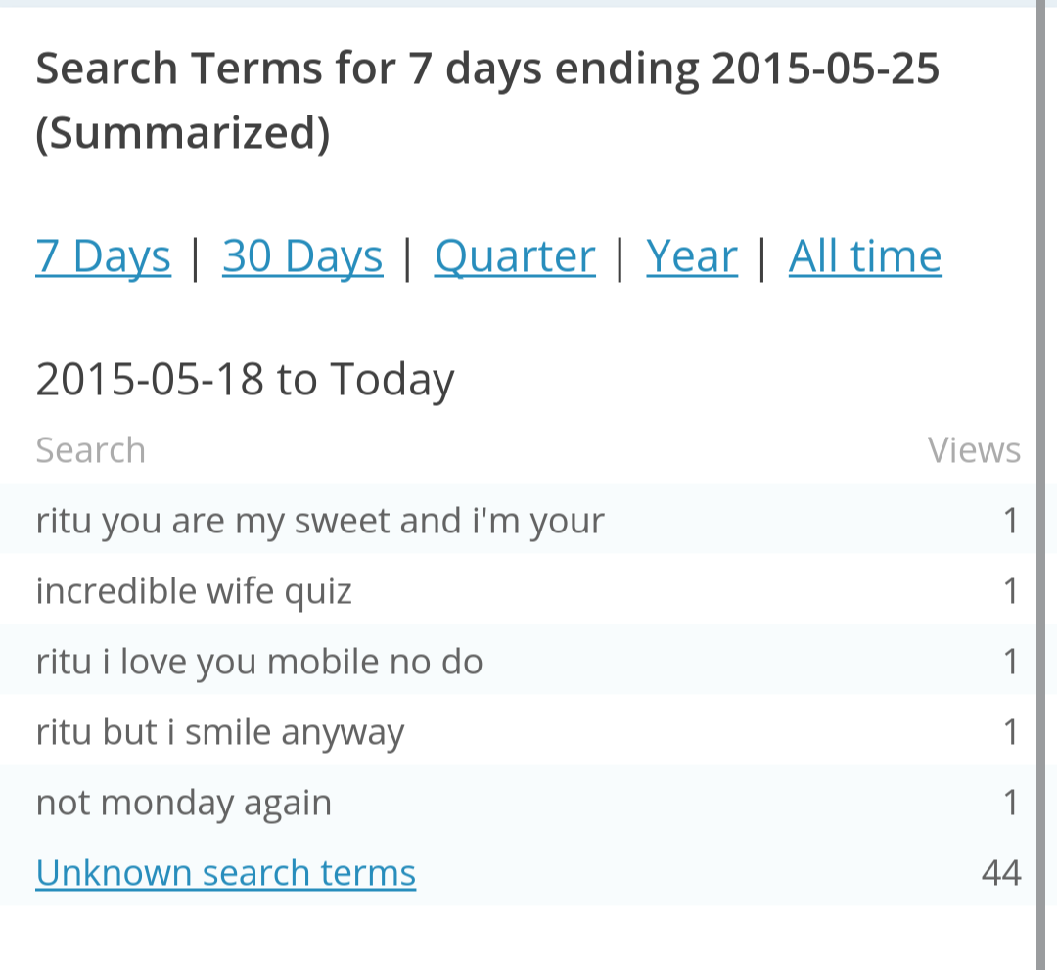Click 'ritu you are my sweet' search term
The height and width of the screenshot is (970, 1057).
(320, 521)
